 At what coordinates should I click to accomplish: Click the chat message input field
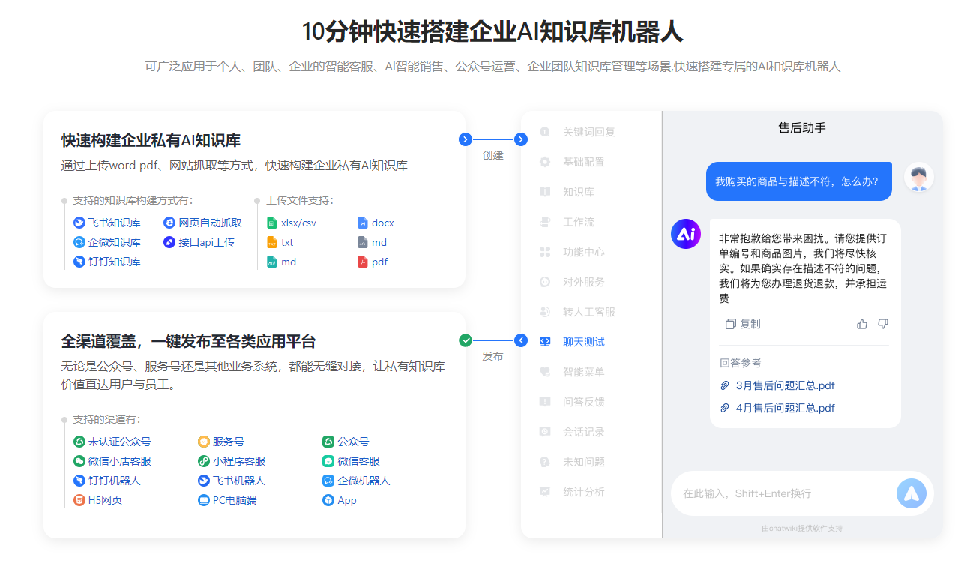tap(780, 493)
